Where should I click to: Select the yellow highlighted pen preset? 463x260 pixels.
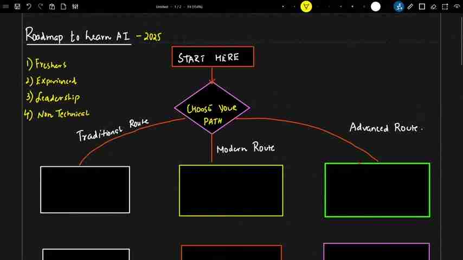306,6
